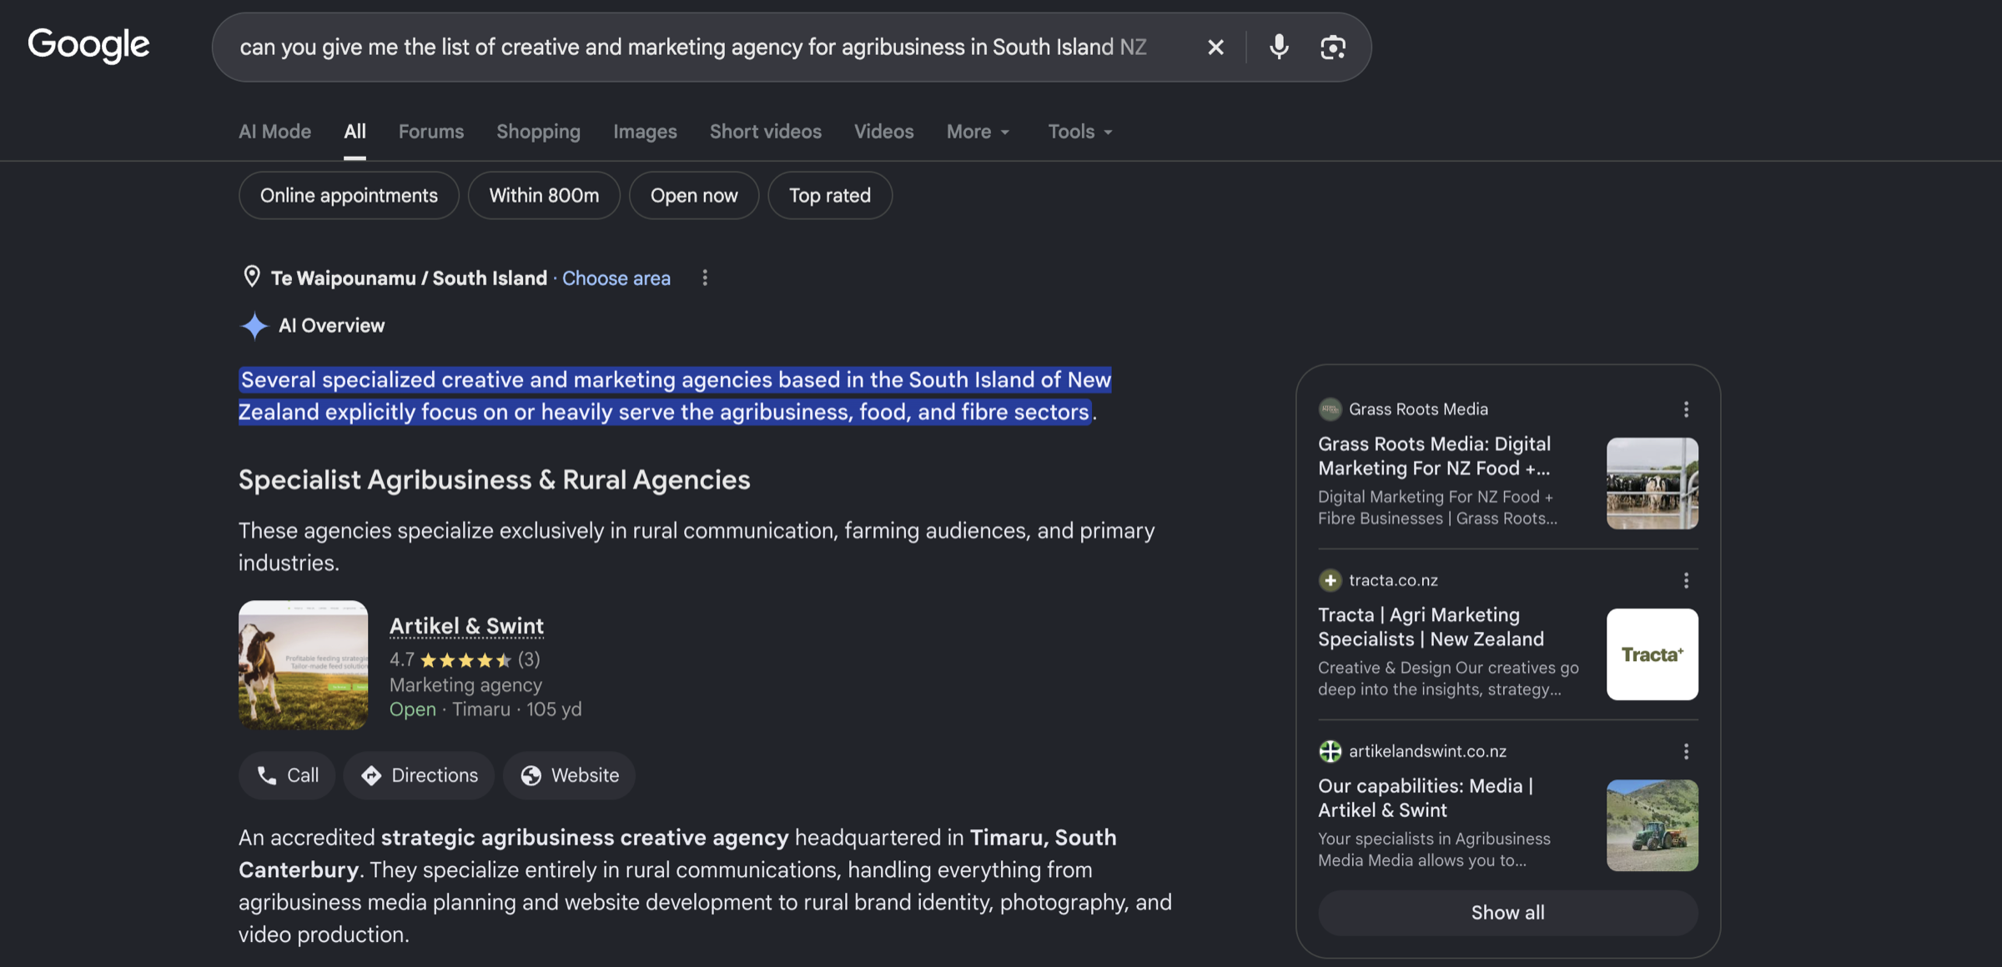Toggle the Top rated filter chip
The width and height of the screenshot is (2002, 967).
click(830, 195)
